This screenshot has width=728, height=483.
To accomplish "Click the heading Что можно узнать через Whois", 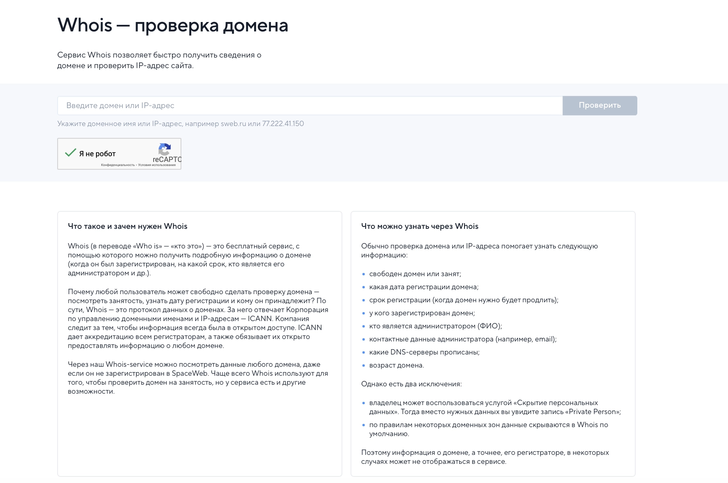I will [420, 226].
